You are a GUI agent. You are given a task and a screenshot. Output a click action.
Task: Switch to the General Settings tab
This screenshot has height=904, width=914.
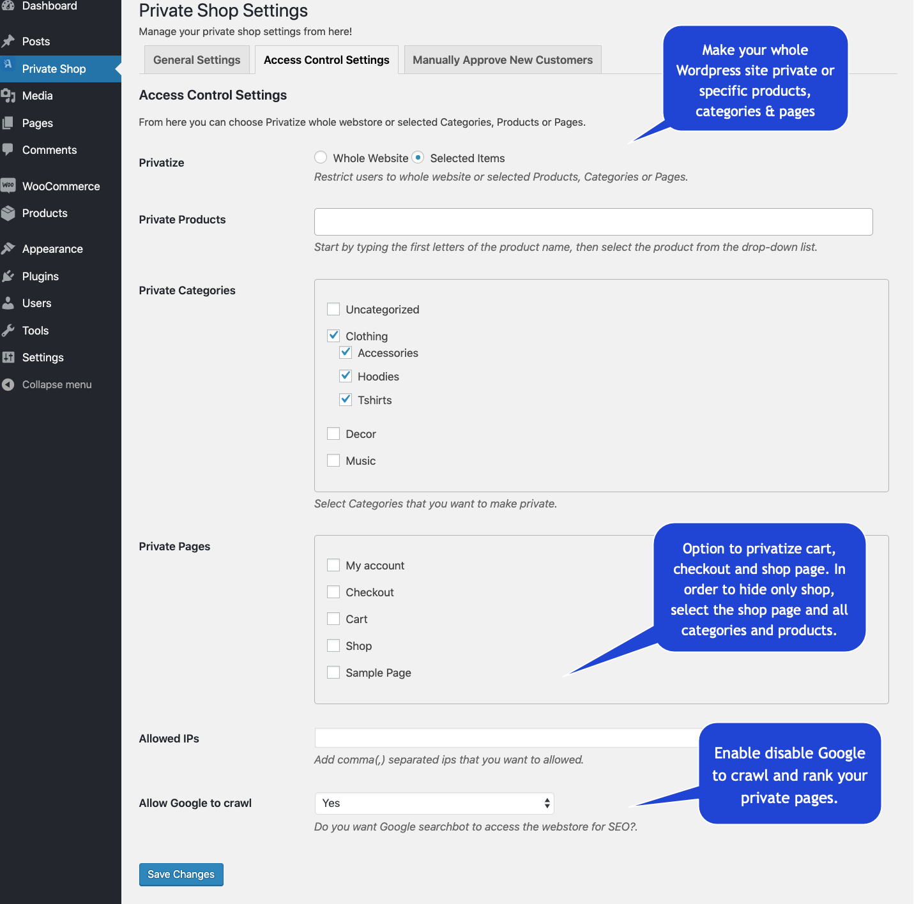(196, 59)
